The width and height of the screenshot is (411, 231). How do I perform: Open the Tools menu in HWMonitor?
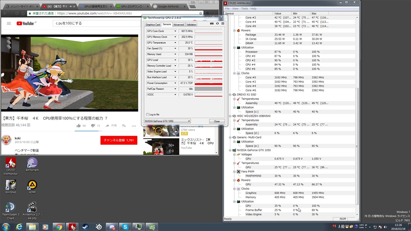pyautogui.click(x=244, y=9)
